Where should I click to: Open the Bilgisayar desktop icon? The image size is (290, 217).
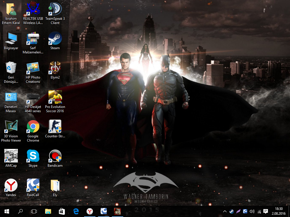[11, 41]
